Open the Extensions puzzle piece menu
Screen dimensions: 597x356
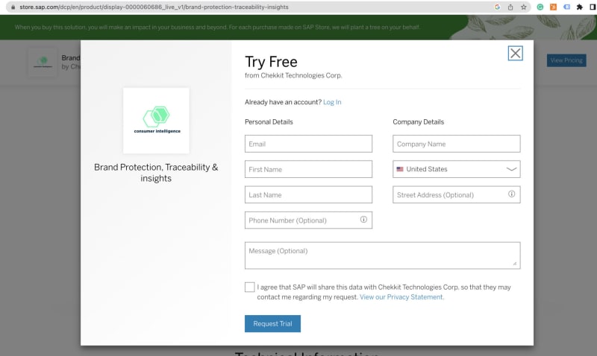[x=580, y=7]
